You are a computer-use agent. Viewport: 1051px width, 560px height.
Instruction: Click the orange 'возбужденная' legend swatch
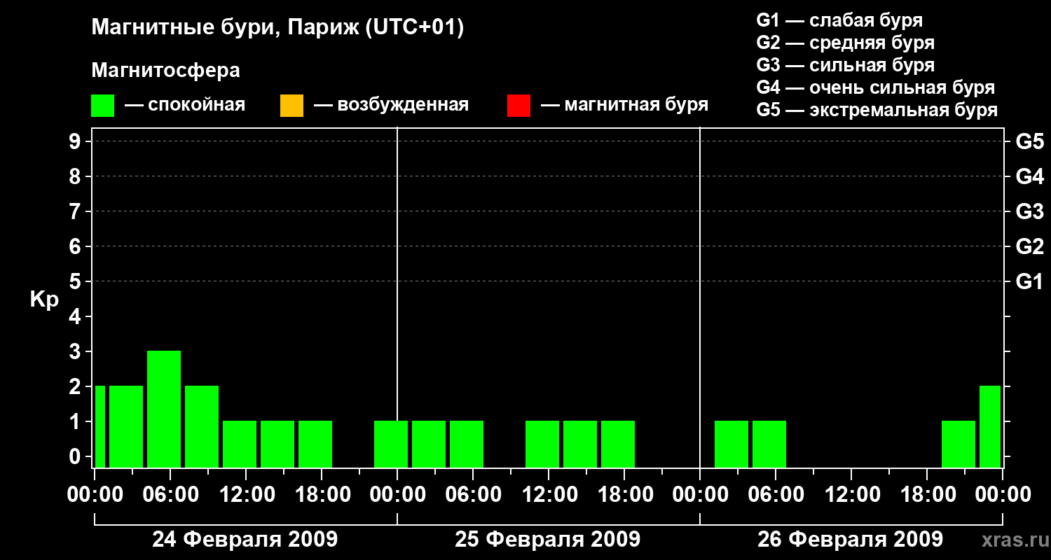pyautogui.click(x=291, y=106)
